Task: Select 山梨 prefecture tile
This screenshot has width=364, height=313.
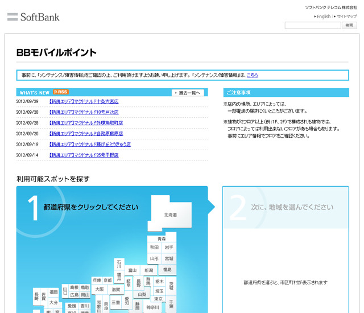Action: tap(142, 294)
